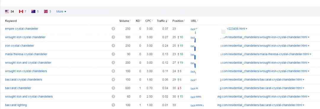Select the Canada flag filter showing 7
Screen dimensions: 320x109
[x=23, y=12]
